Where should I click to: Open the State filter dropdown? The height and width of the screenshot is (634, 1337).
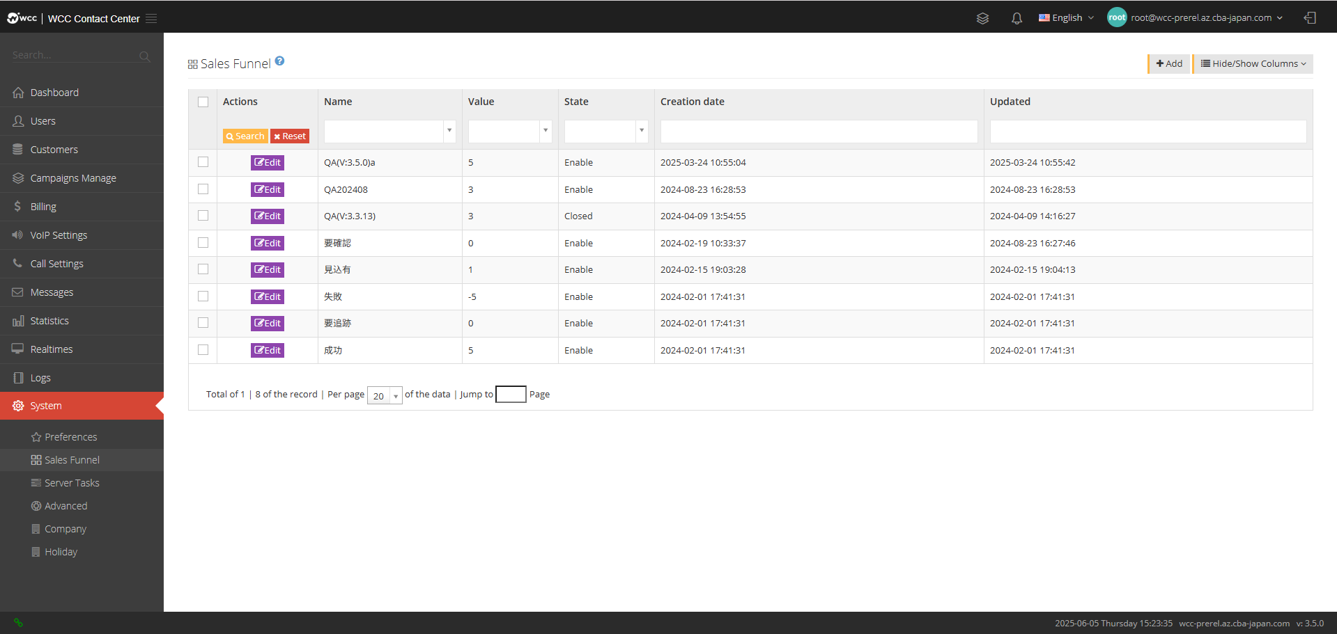(606, 132)
